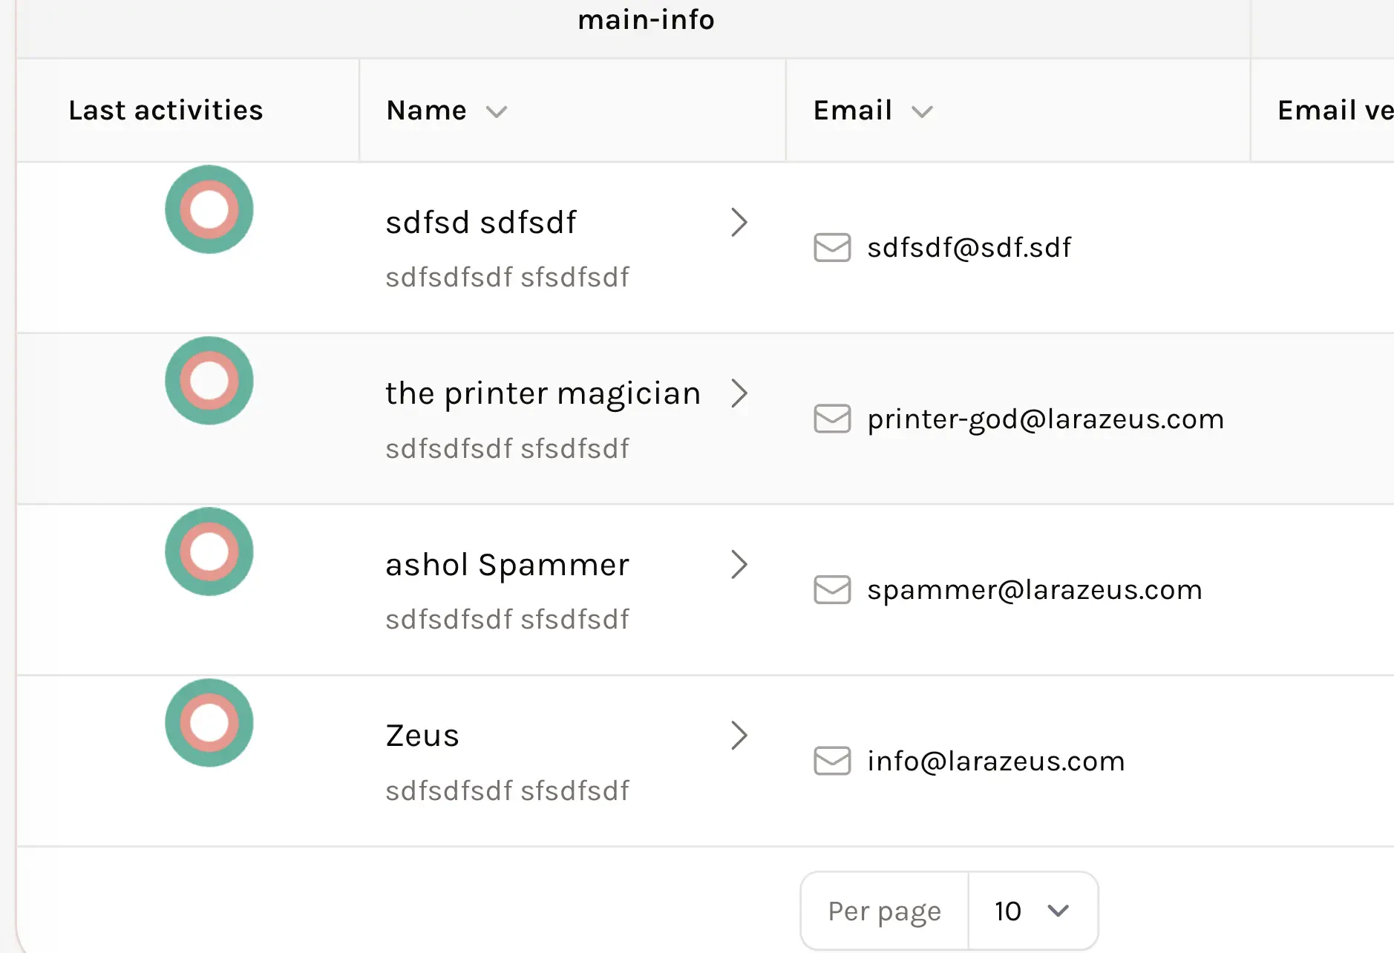Screen dimensions: 1394x953
Task: Open the printer-god@larazeus.com email link
Action: tap(1045, 419)
